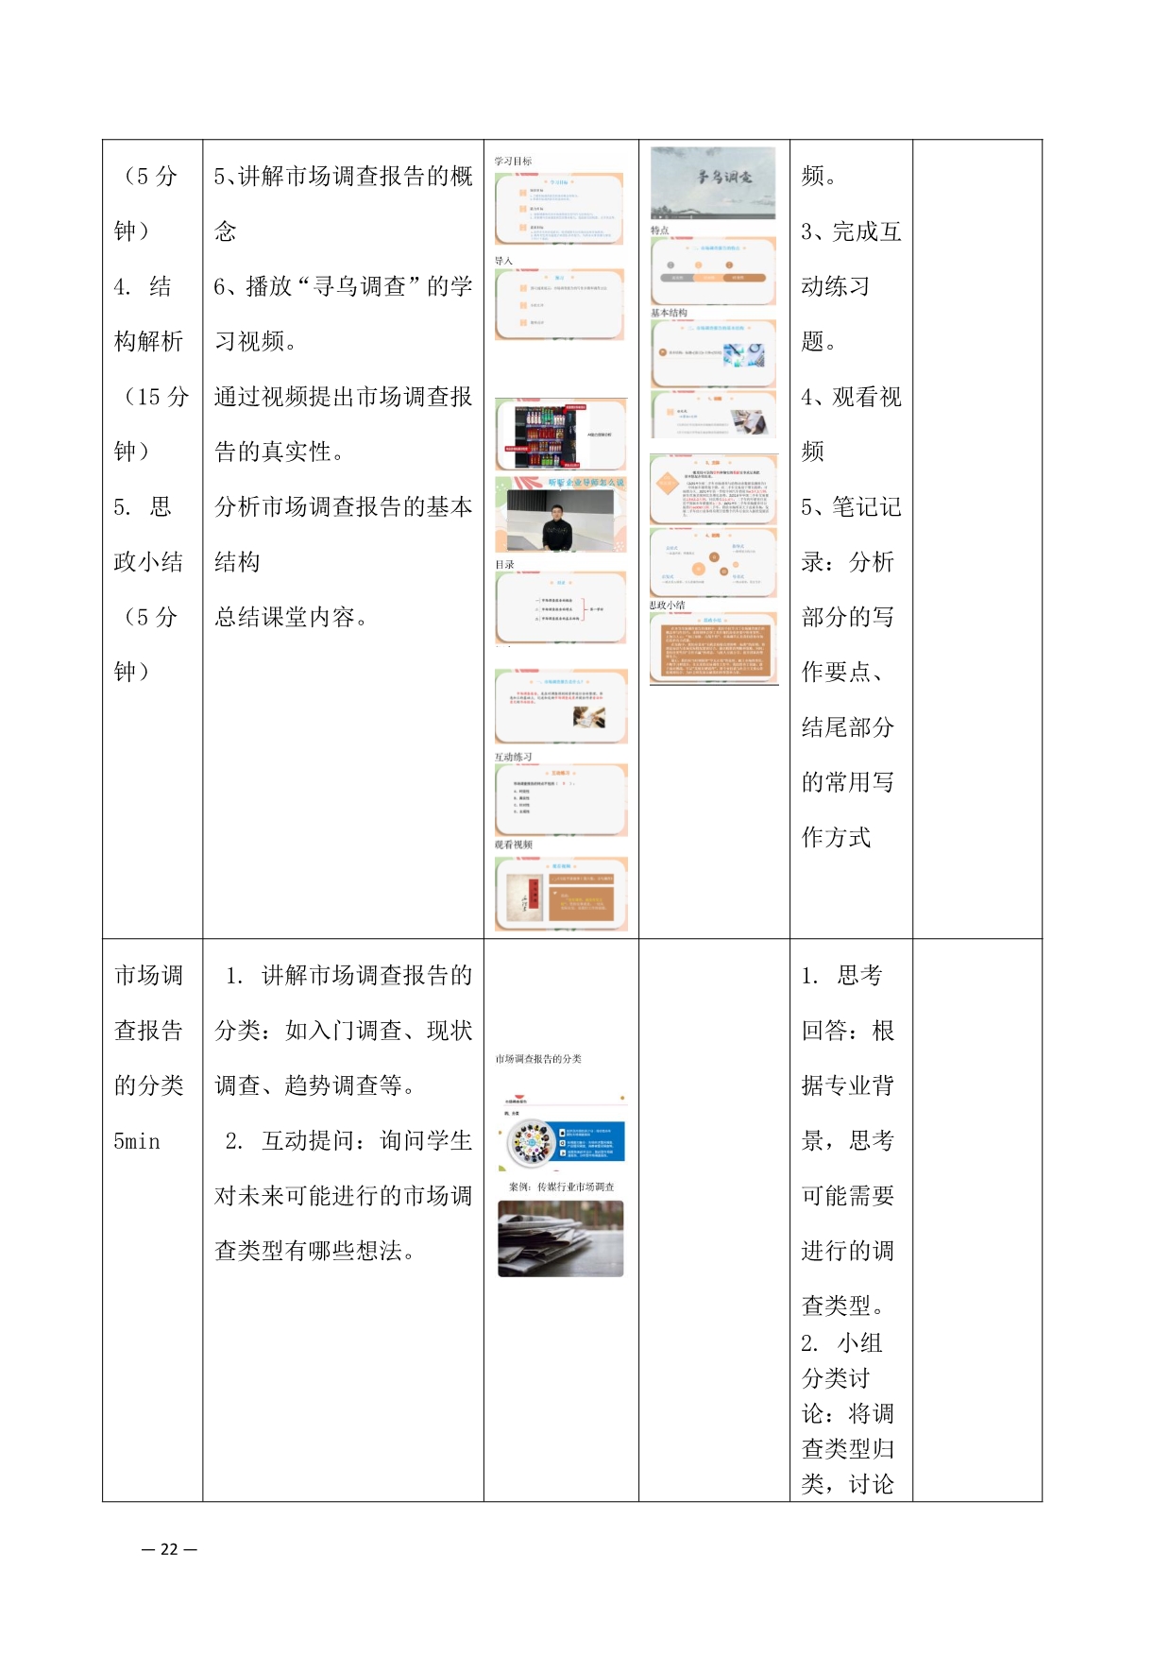Click the stacked newspapers photo
Screen dimensions: 1171x1656
coord(560,1238)
